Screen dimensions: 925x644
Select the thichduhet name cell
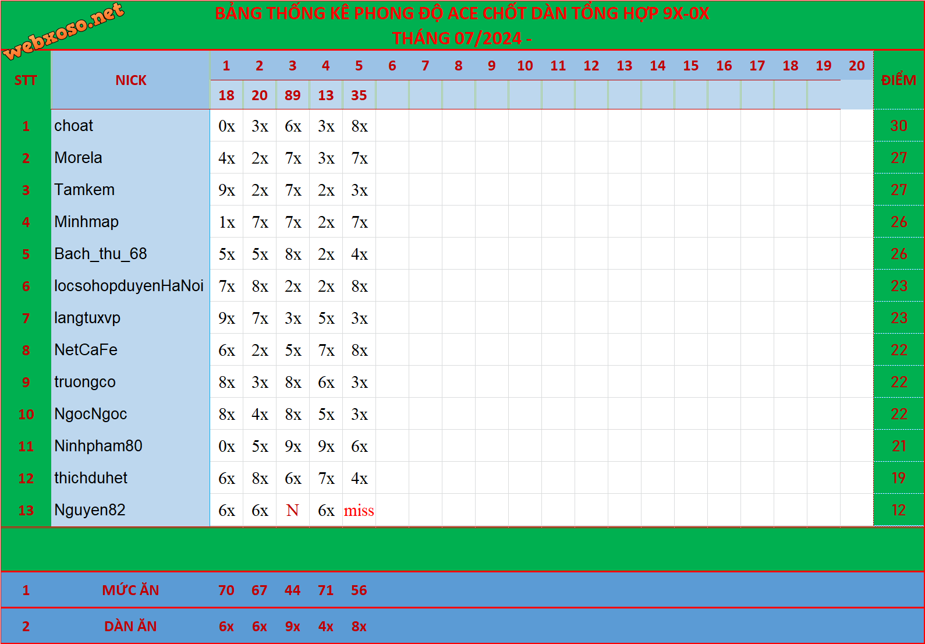(130, 478)
